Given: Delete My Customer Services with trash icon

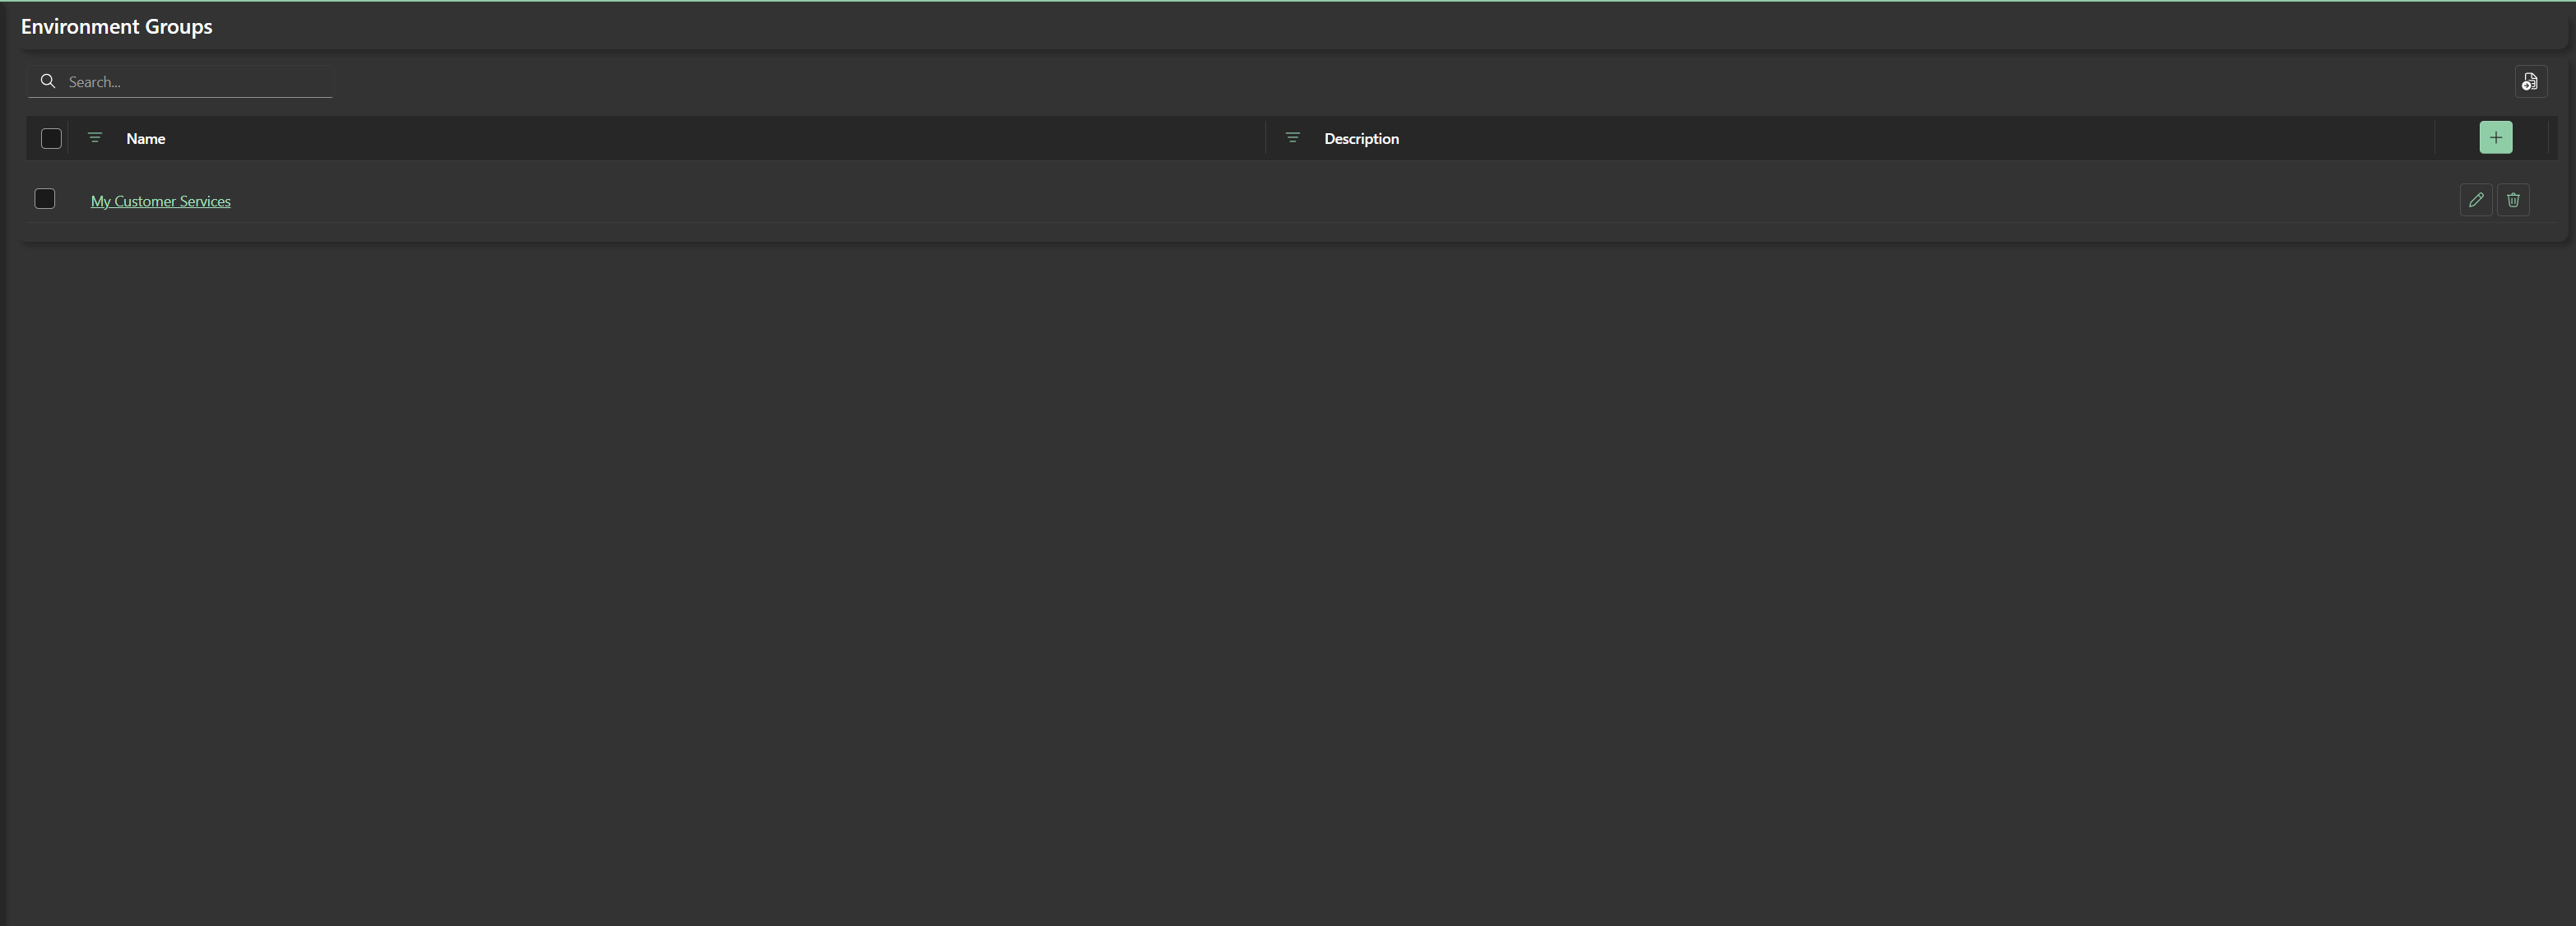Looking at the screenshot, I should pyautogui.click(x=2512, y=200).
